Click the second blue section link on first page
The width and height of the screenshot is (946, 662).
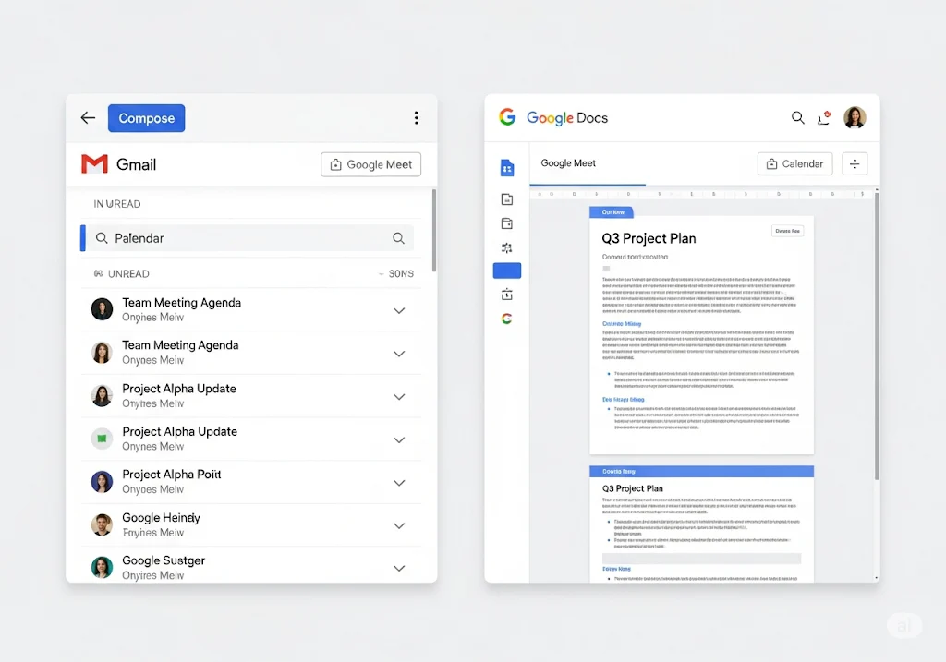624,400
